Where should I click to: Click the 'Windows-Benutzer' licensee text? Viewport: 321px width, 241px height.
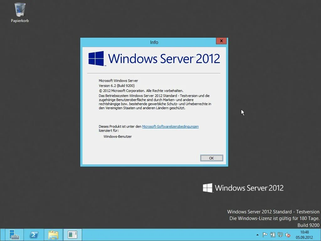[118, 137]
